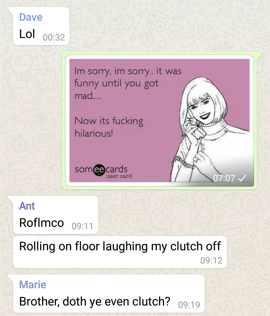Select Ant's contact name
The image size is (270, 316).
[x=27, y=206]
